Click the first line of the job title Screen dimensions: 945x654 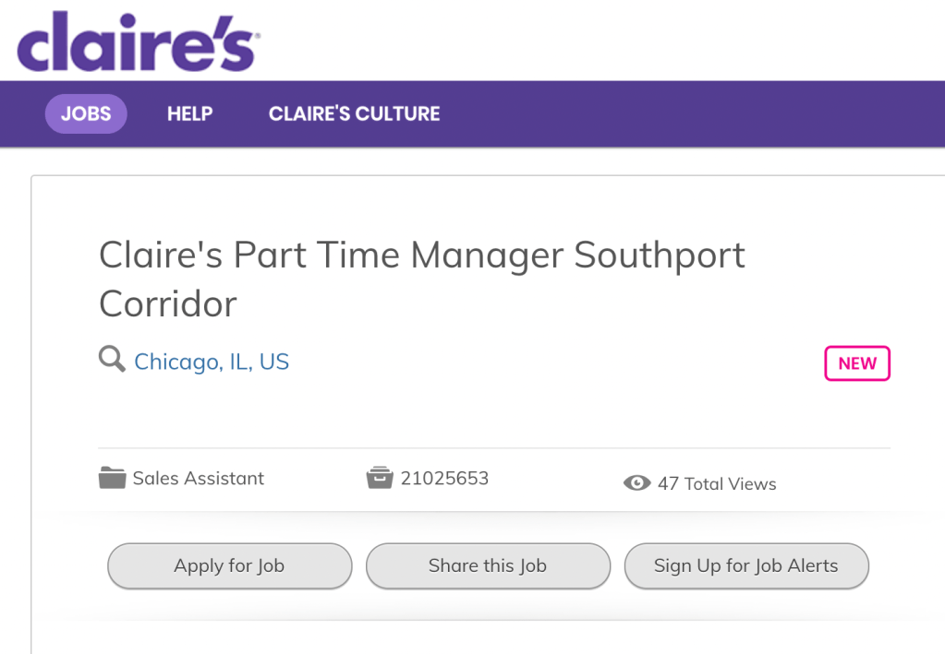click(421, 255)
